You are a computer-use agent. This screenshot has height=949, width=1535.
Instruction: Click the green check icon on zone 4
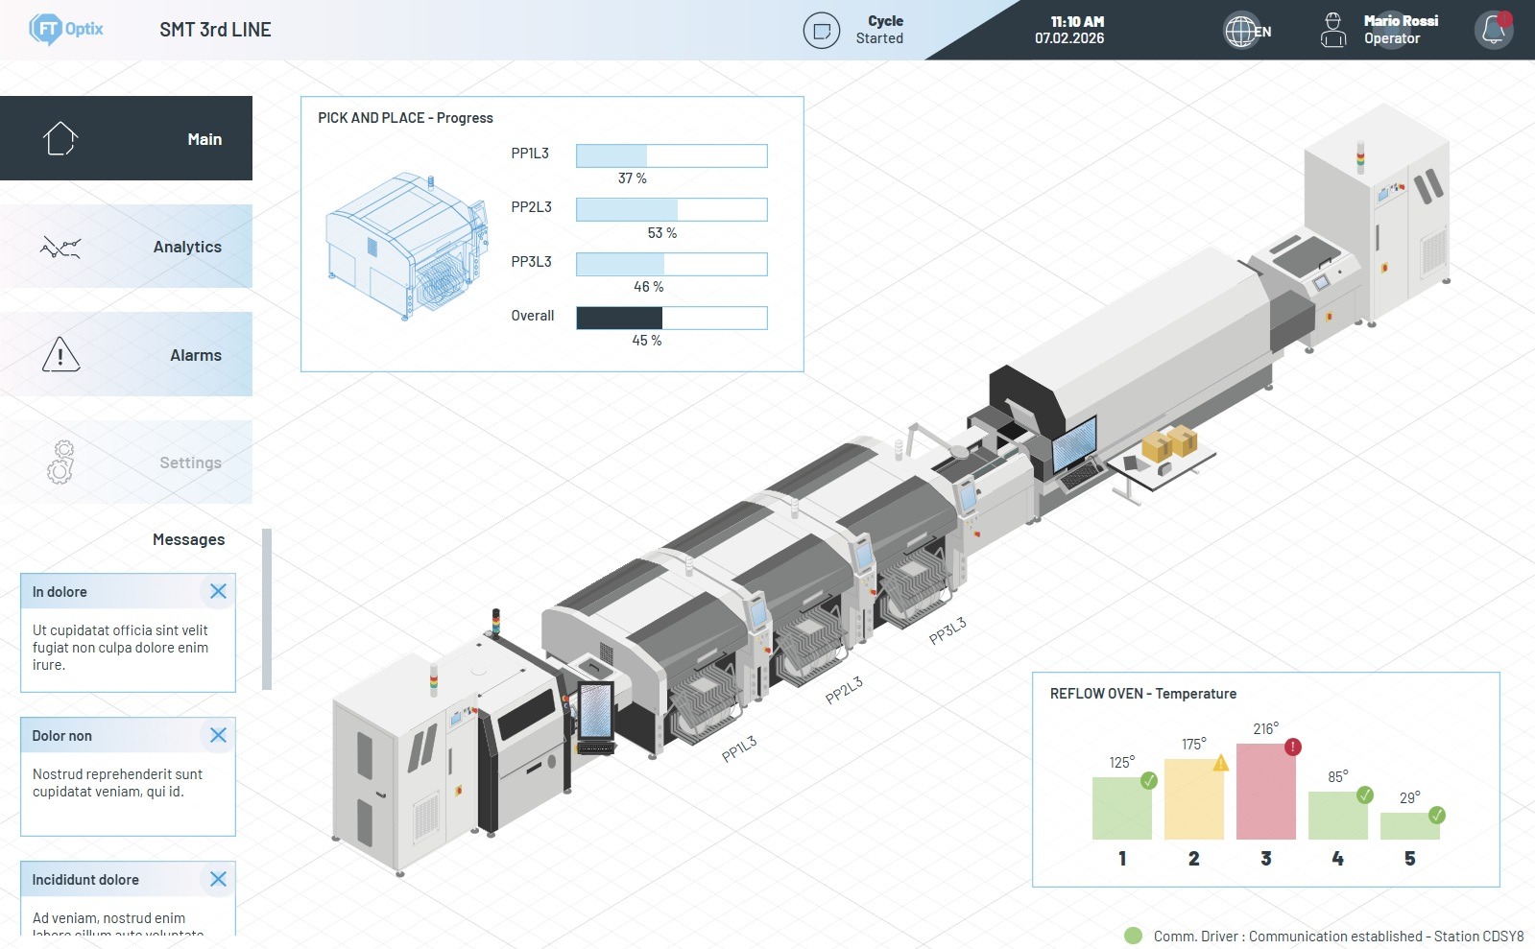(x=1365, y=795)
